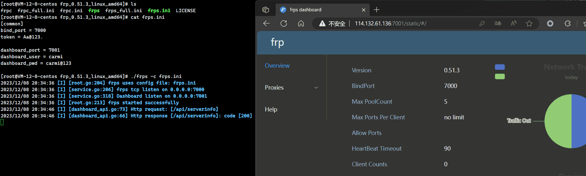Select Overview in the sidebar
586x176 pixels.
[277, 66]
